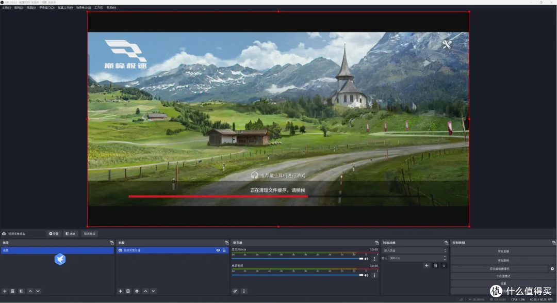Screen dimensions: 557x303
Task: Click Start Streaming button
Action: pyautogui.click(x=503, y=251)
